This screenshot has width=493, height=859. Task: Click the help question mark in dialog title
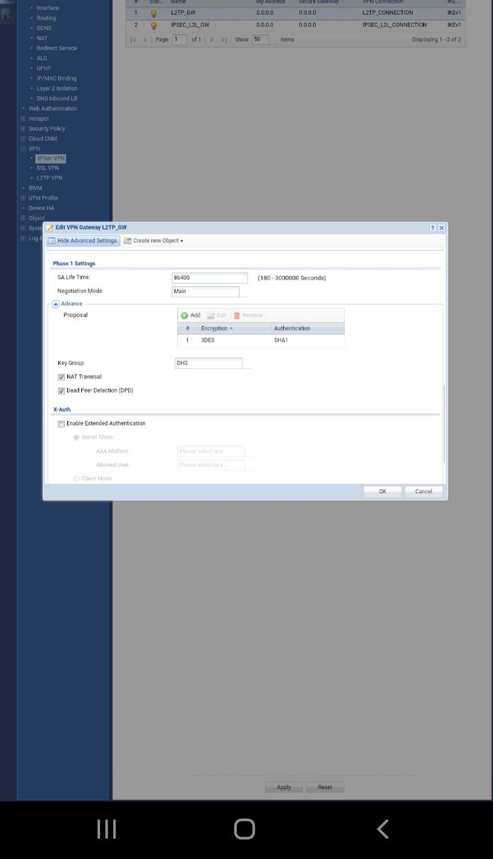(x=433, y=228)
